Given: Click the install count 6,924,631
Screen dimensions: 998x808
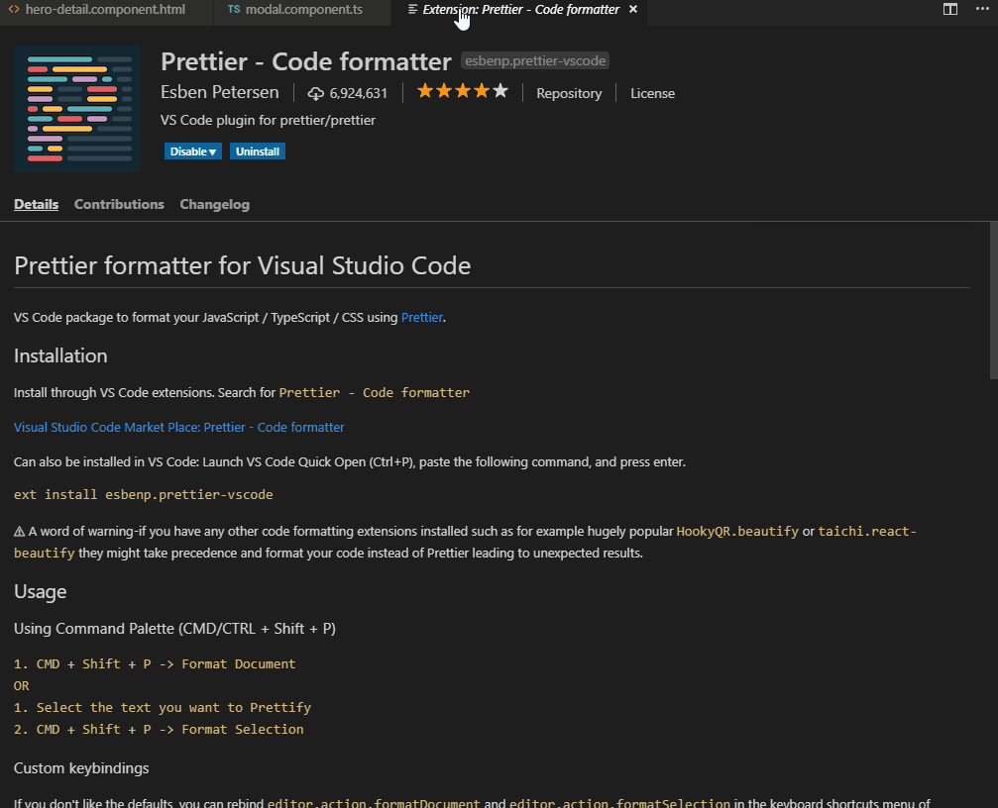Looking at the screenshot, I should point(359,93).
